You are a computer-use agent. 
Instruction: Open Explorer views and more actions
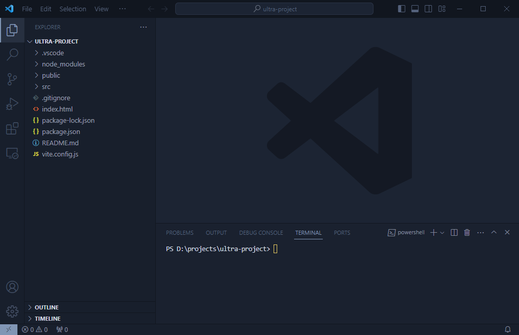[x=143, y=27]
